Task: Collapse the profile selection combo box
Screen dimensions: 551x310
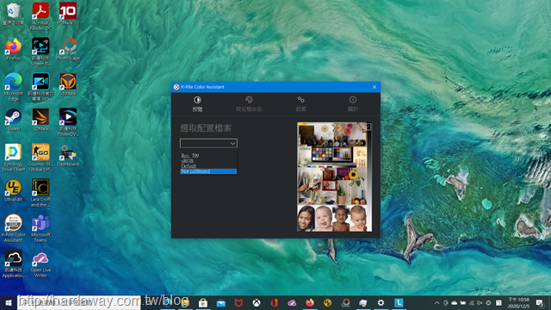Action: tap(208, 143)
